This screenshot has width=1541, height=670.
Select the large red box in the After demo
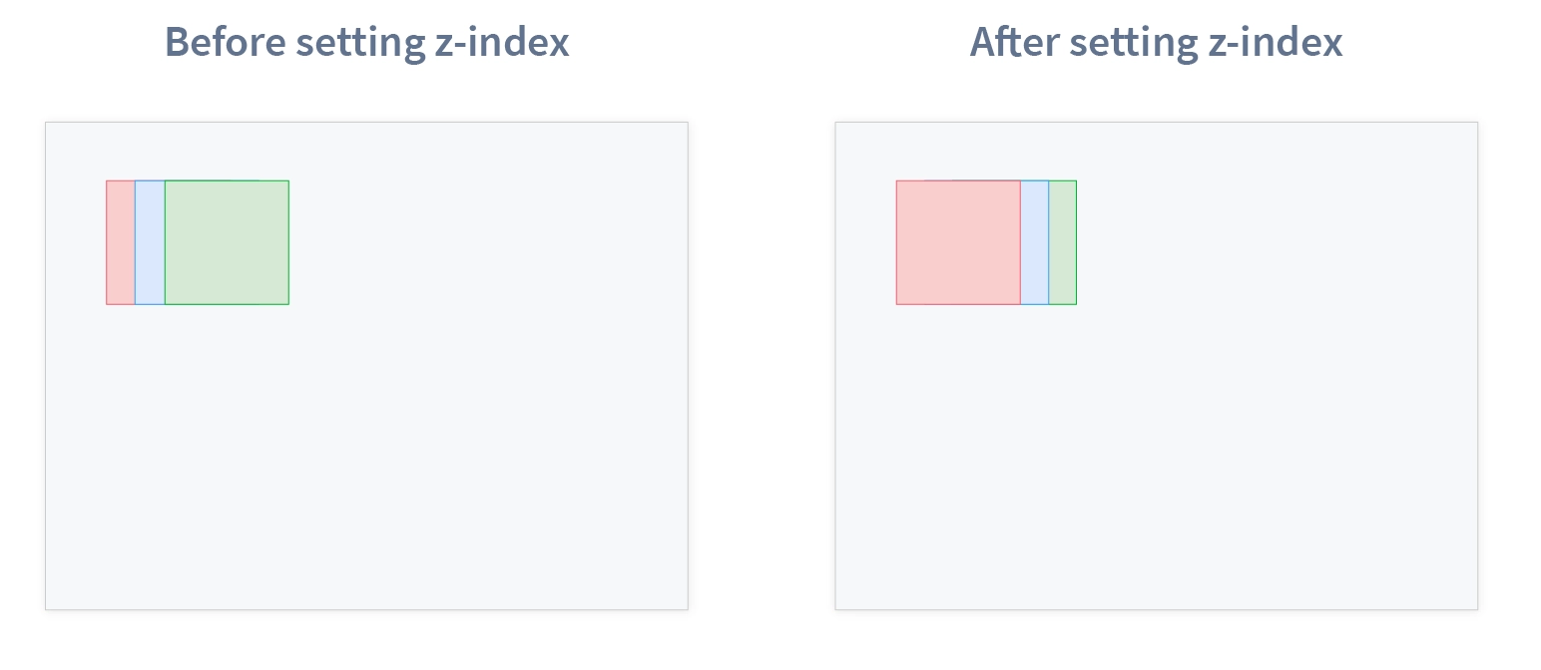pyautogui.click(x=958, y=242)
